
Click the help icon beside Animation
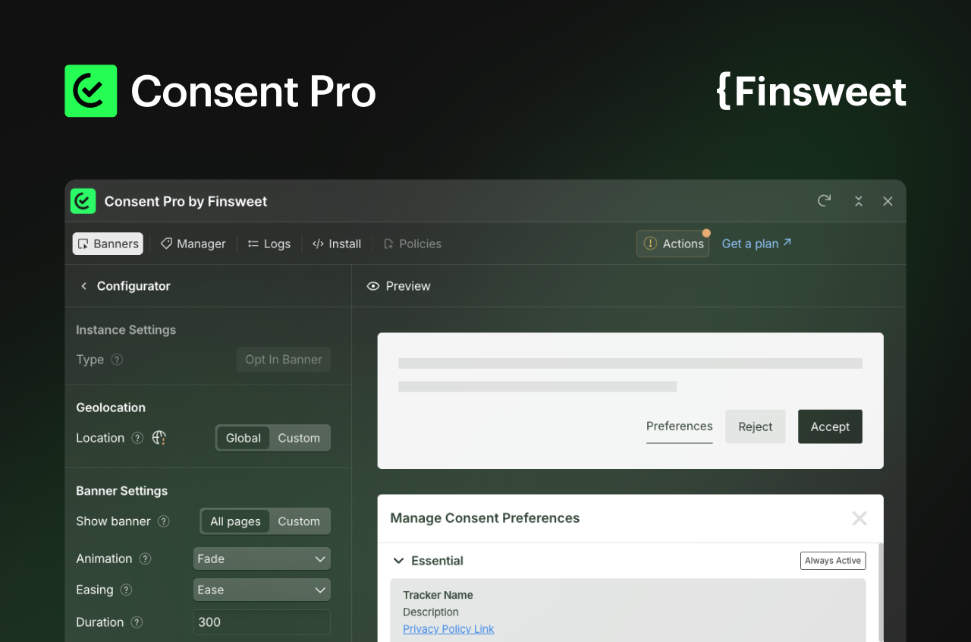145,559
